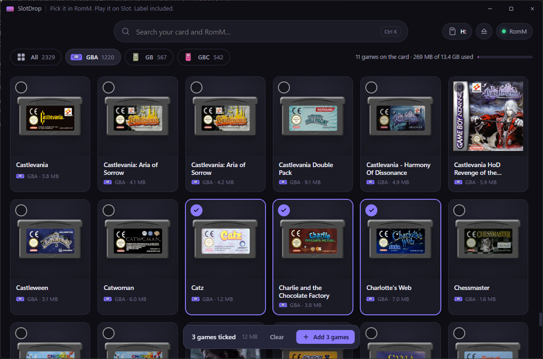Click the Catz cartridge image
Screen dimensions: 543x359
225,239
